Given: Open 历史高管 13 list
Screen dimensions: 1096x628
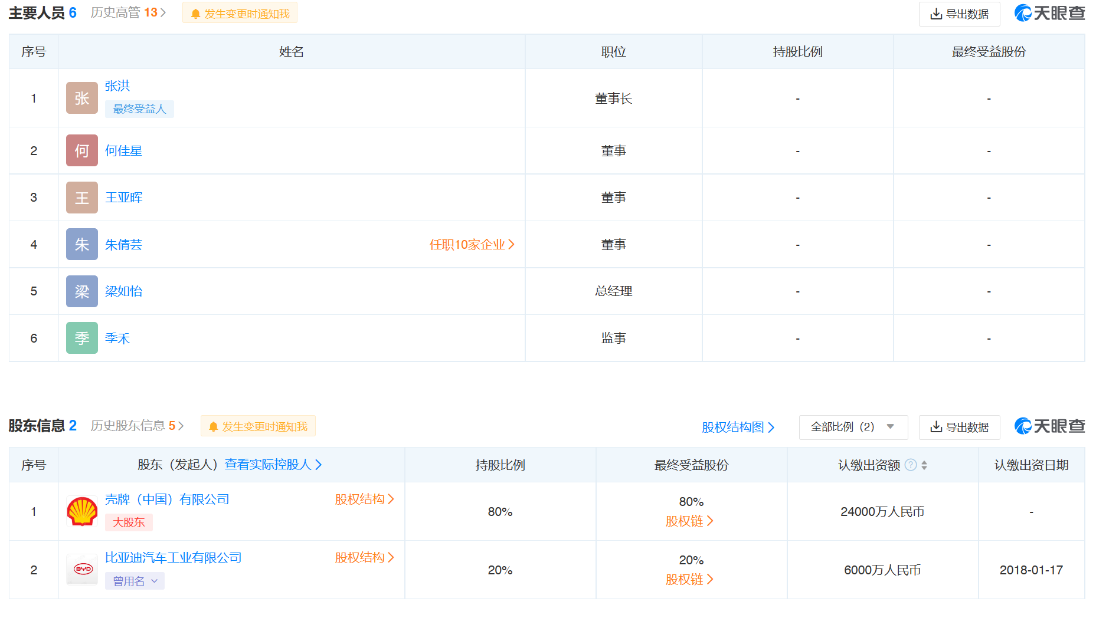Looking at the screenshot, I should pyautogui.click(x=128, y=12).
